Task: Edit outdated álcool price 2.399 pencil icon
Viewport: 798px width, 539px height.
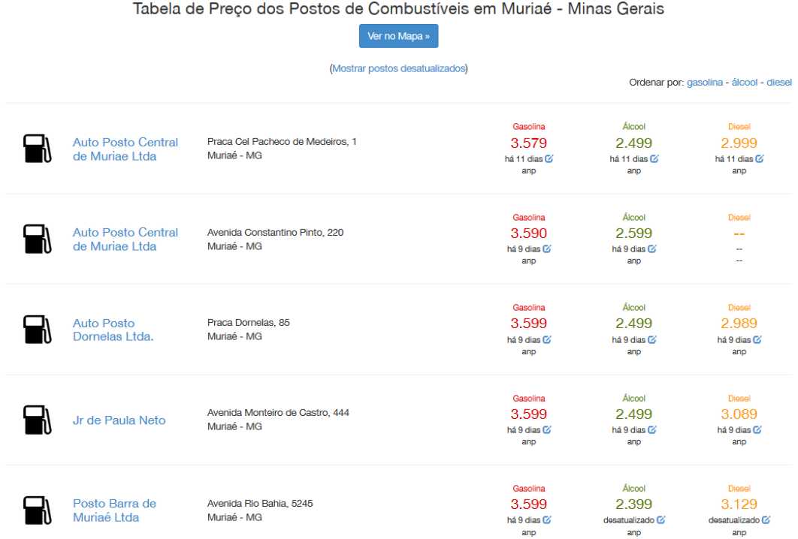Action: point(661,519)
